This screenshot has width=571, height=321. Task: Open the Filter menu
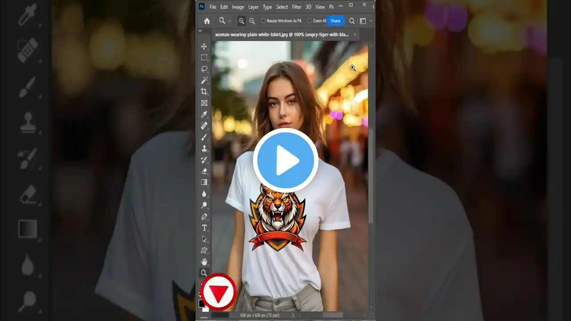tap(297, 7)
